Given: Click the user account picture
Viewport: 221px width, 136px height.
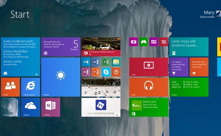Looking at the screenshot, I should click(218, 14).
